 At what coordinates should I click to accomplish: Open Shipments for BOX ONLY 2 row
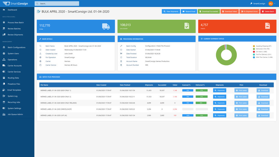(x=220, y=97)
